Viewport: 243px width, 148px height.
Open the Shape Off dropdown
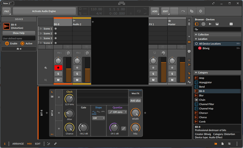[98, 118]
